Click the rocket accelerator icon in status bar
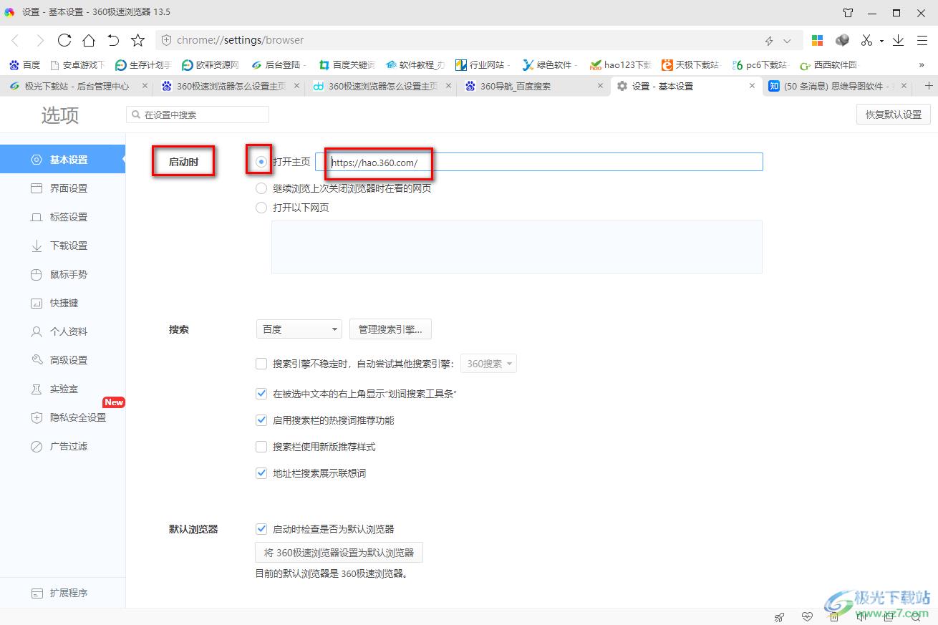 (780, 616)
